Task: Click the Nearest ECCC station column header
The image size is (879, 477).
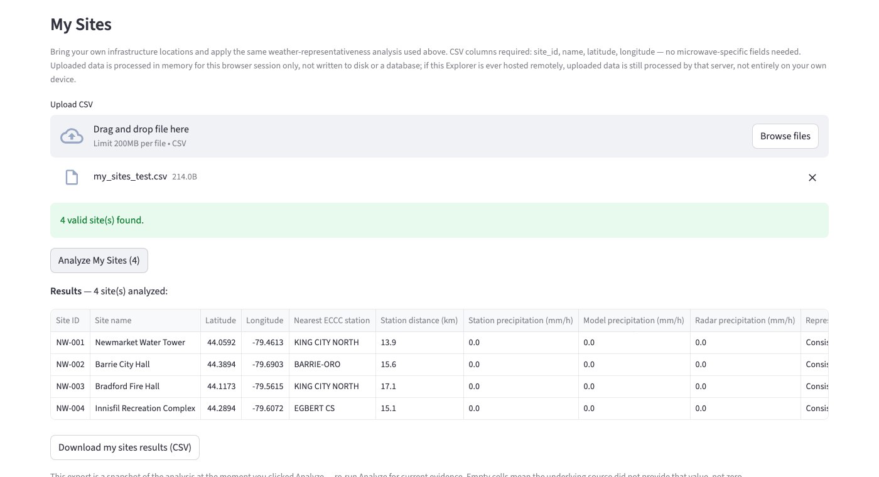Action: pos(332,320)
